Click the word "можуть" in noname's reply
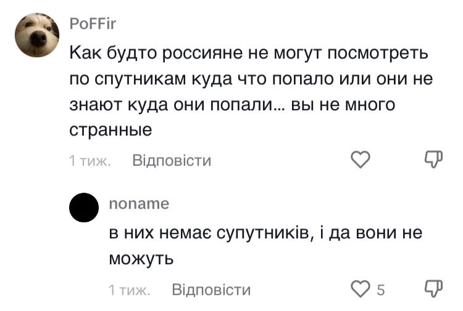The image size is (463, 311). [x=141, y=259]
